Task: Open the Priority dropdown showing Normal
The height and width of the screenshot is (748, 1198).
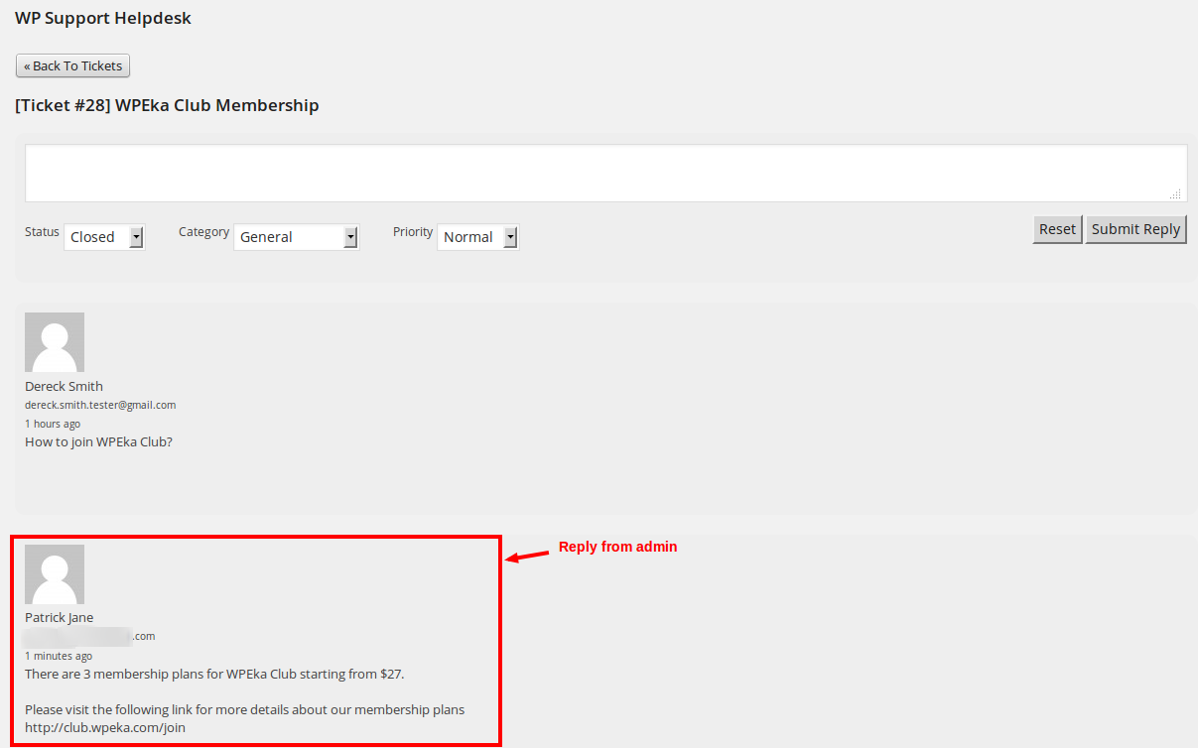Action: 478,237
